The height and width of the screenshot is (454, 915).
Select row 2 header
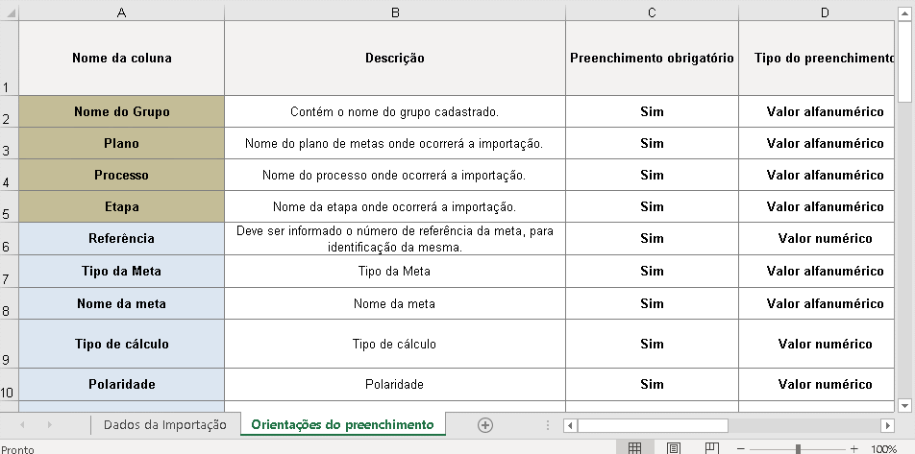[9, 111]
